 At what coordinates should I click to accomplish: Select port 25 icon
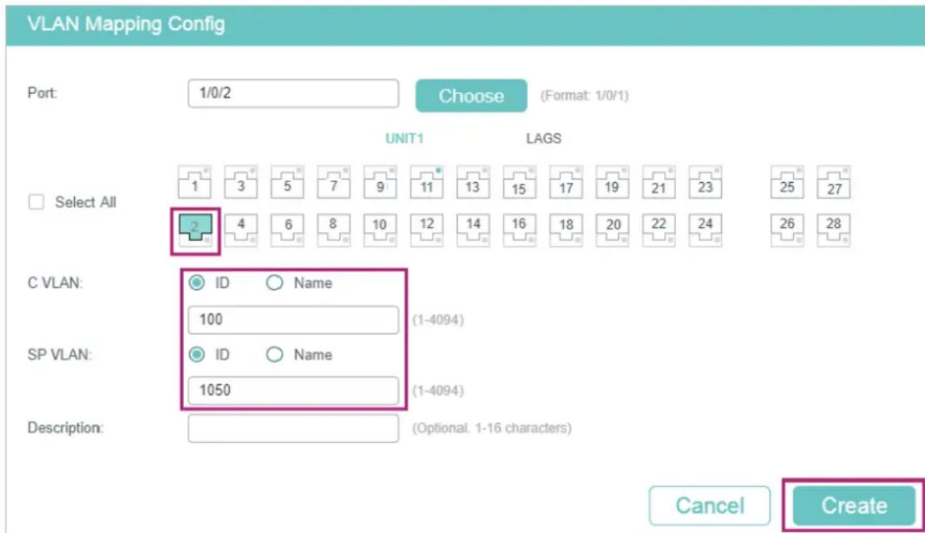(787, 182)
